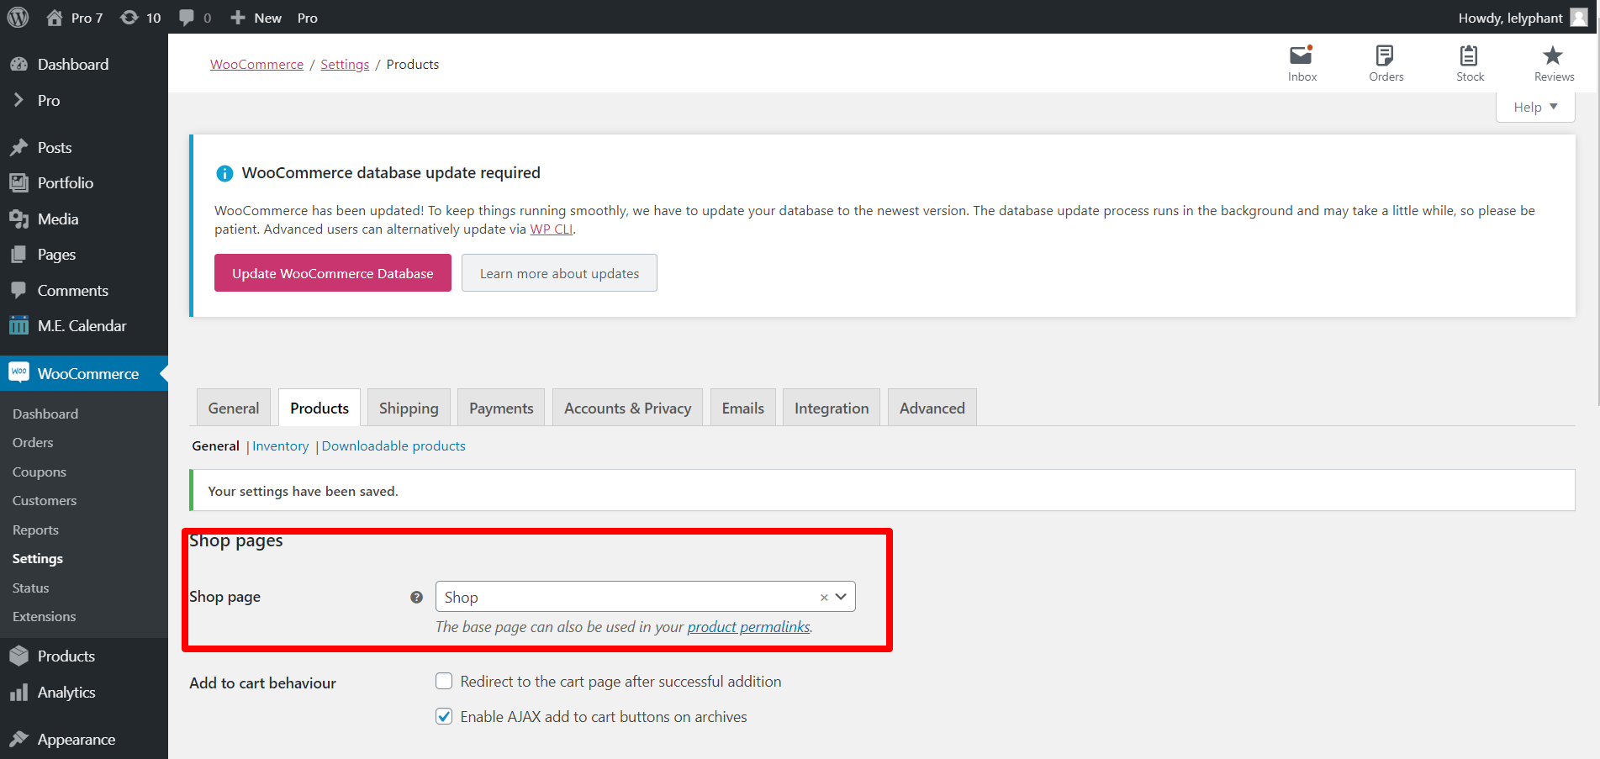
Task: Open the product permalinks link
Action: point(749,627)
